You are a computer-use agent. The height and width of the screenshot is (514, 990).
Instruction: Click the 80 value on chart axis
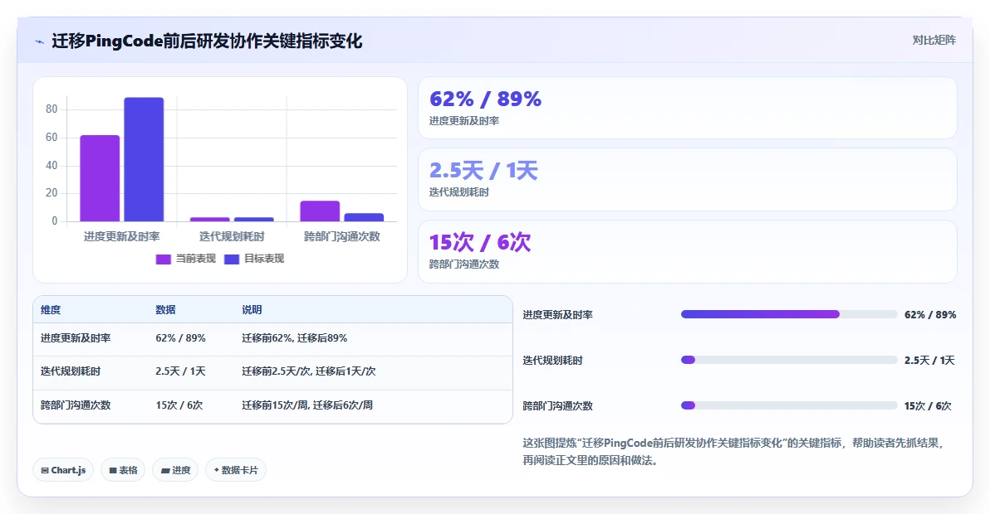(x=51, y=109)
